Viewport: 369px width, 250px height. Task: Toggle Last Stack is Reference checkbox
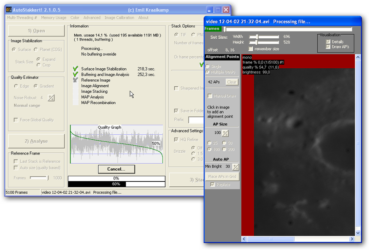click(16, 161)
